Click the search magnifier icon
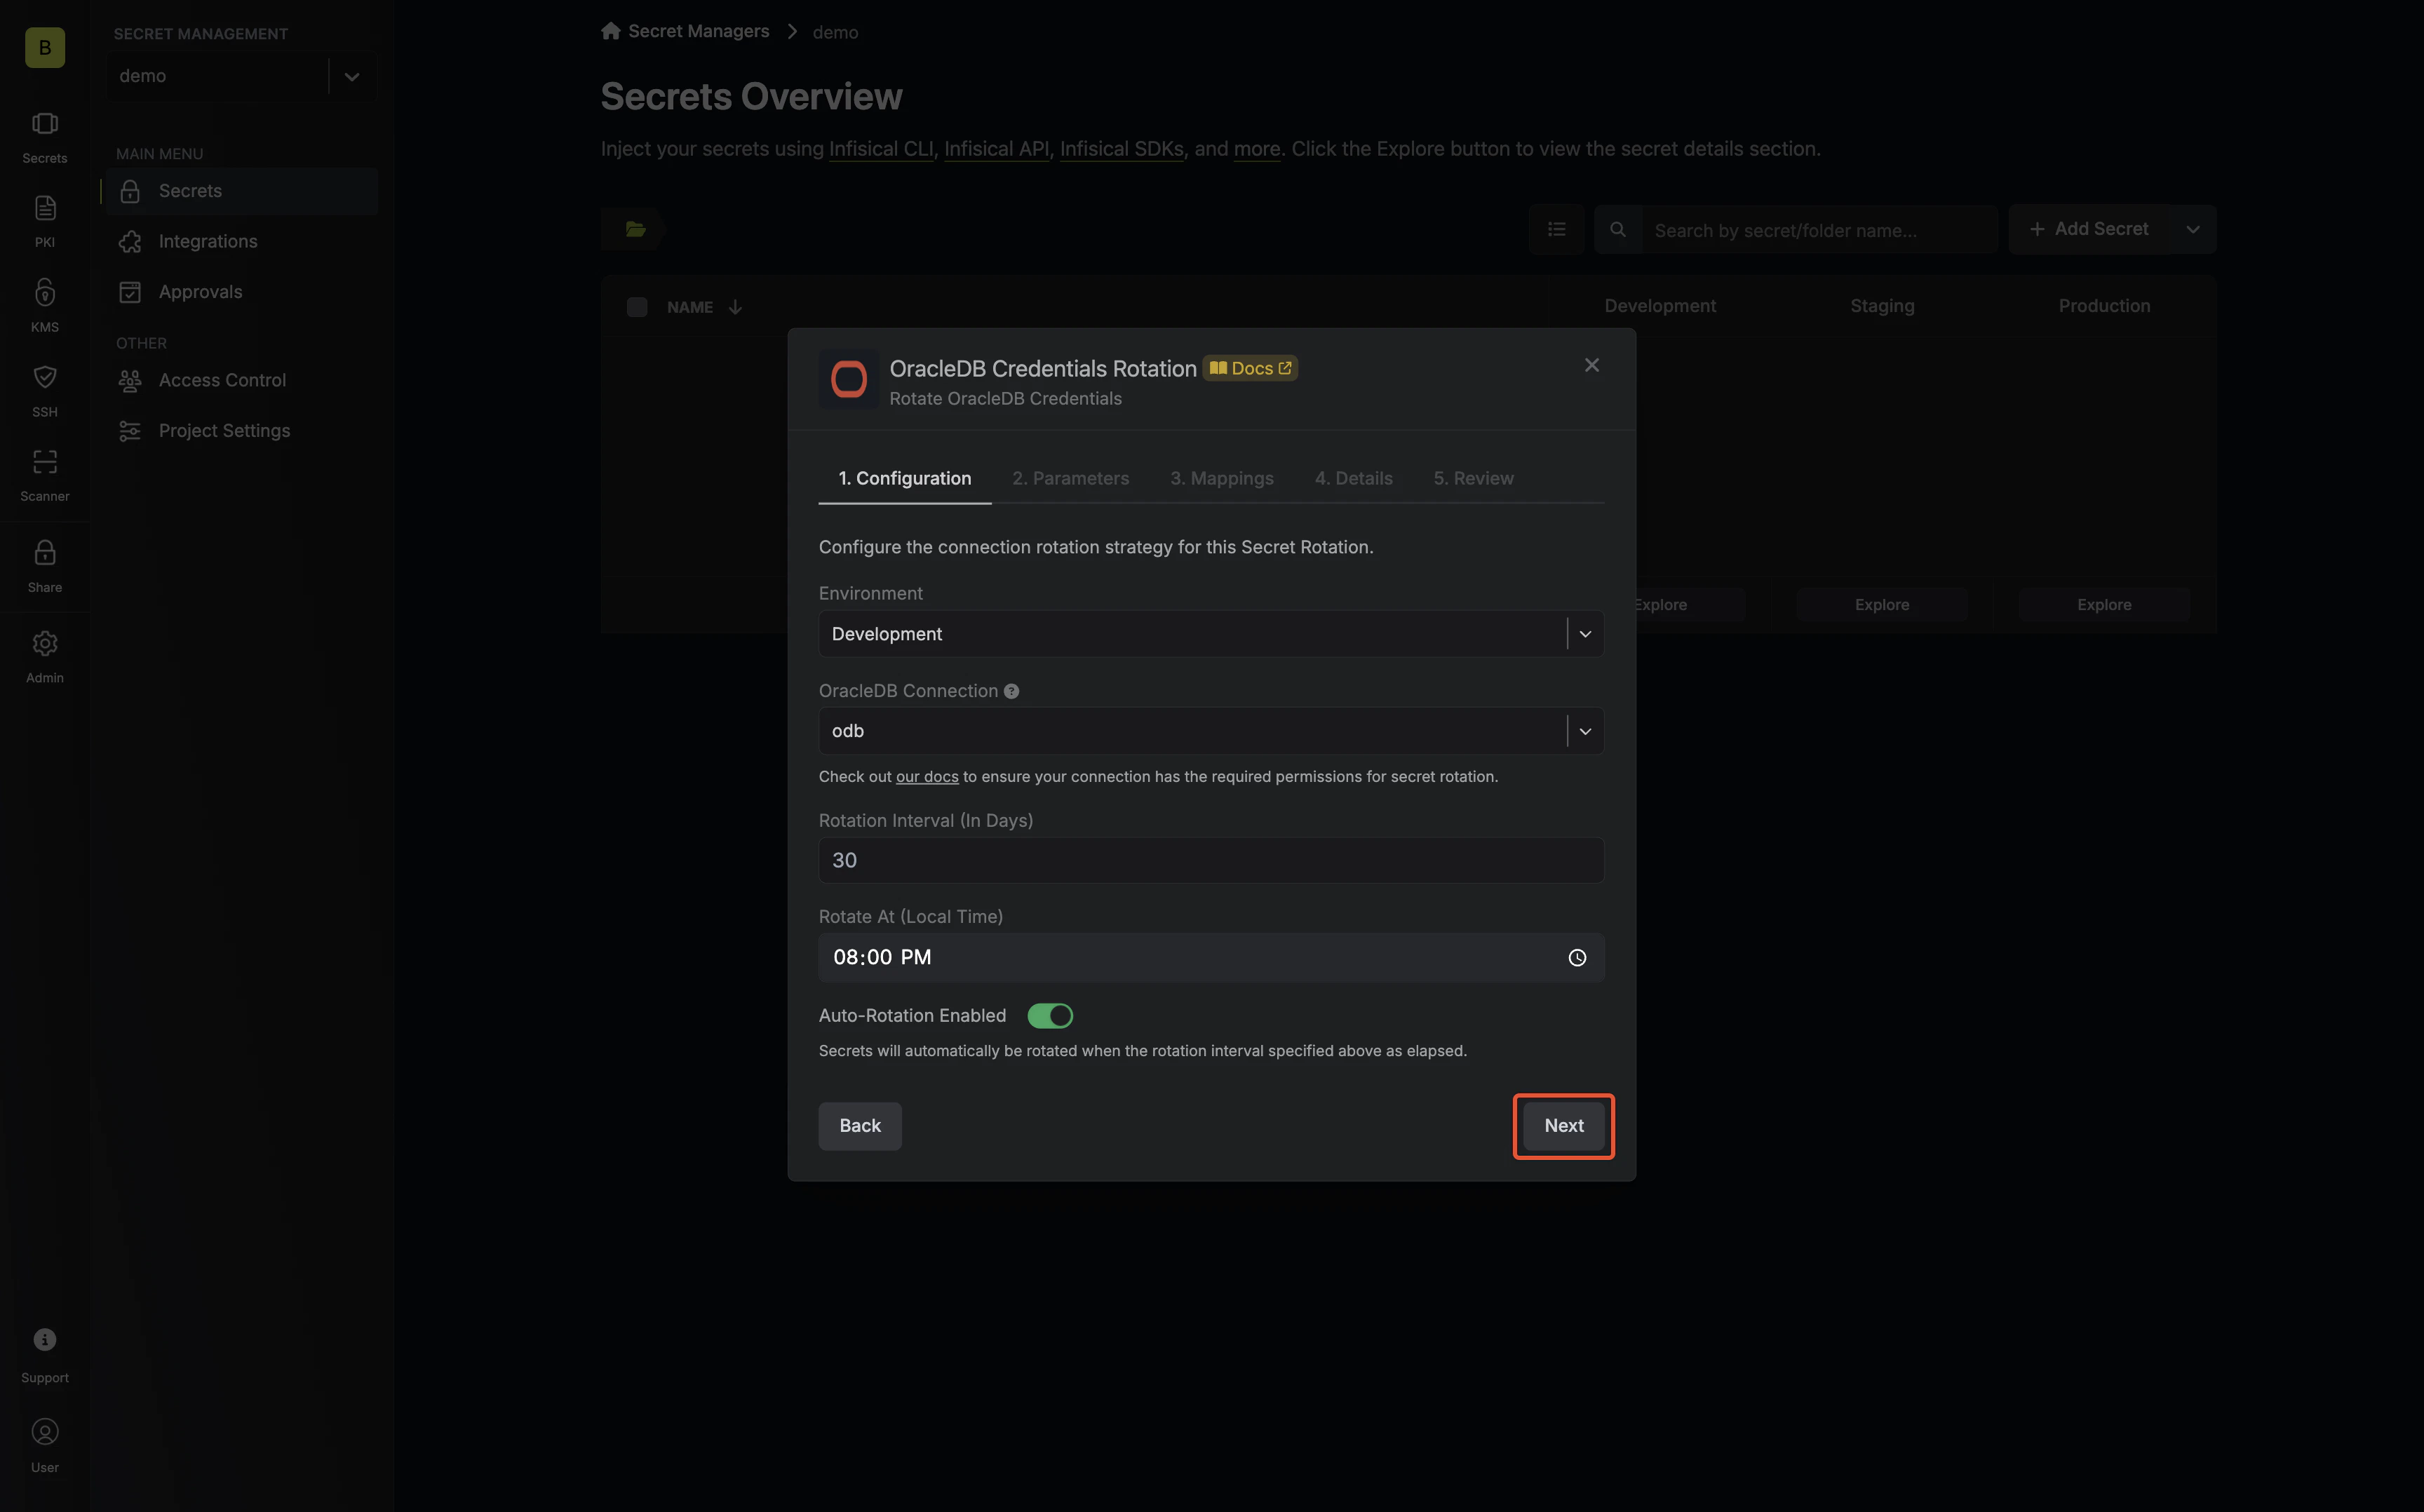This screenshot has height=1512, width=2424. coord(1617,229)
